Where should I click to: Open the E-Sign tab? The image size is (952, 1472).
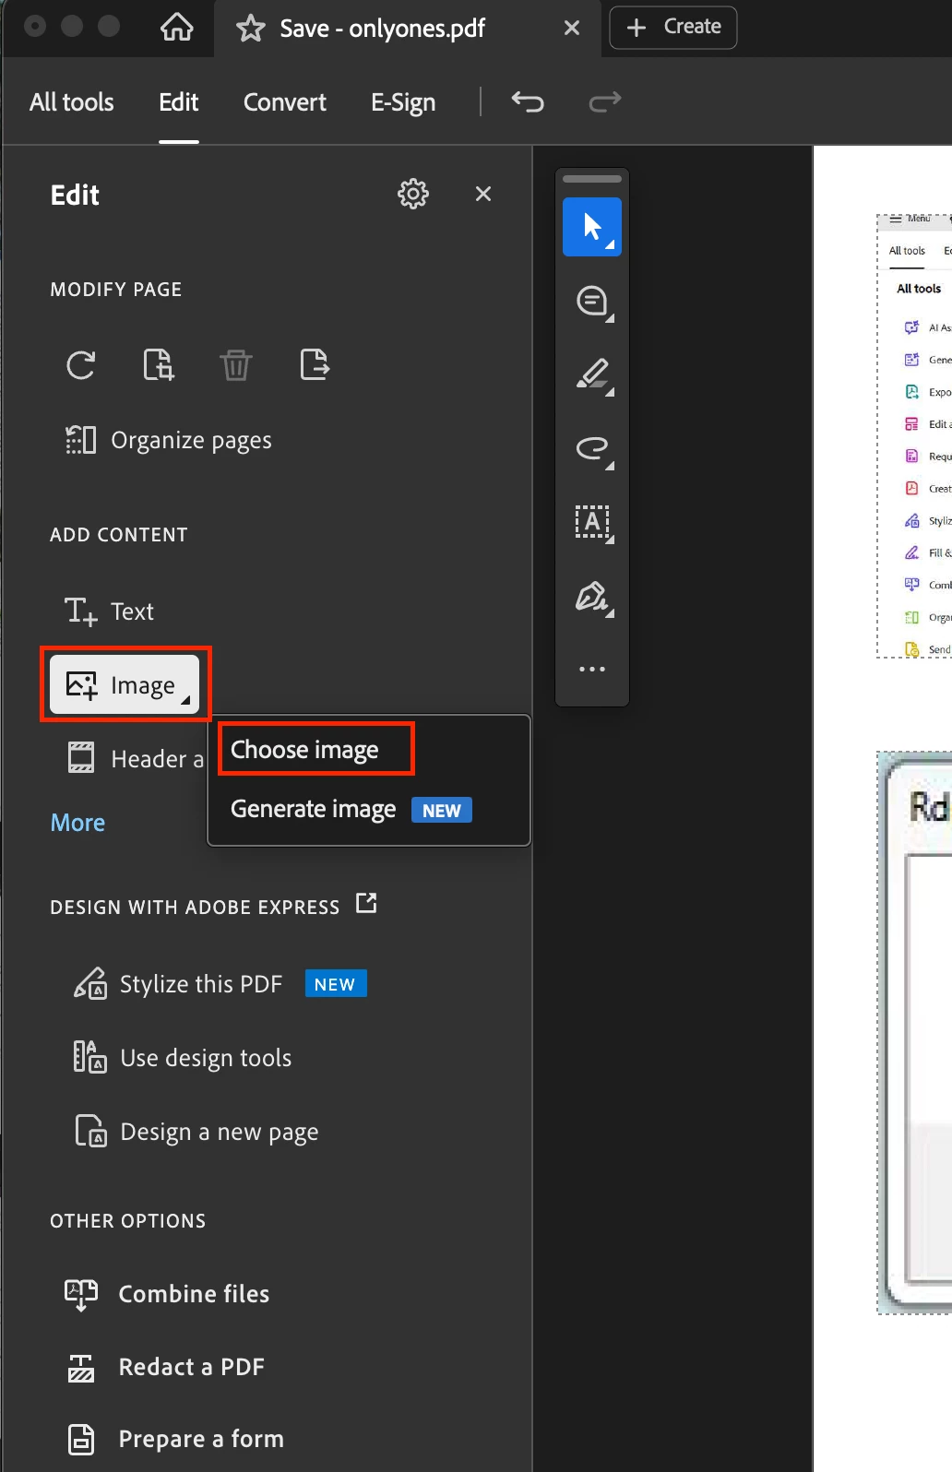(x=403, y=102)
